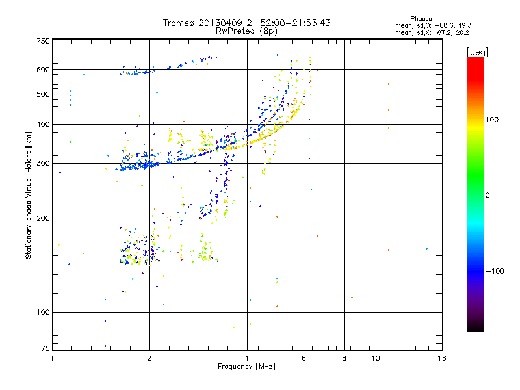
Task: Click the y-axis tick label '300'
Action: pyautogui.click(x=44, y=164)
